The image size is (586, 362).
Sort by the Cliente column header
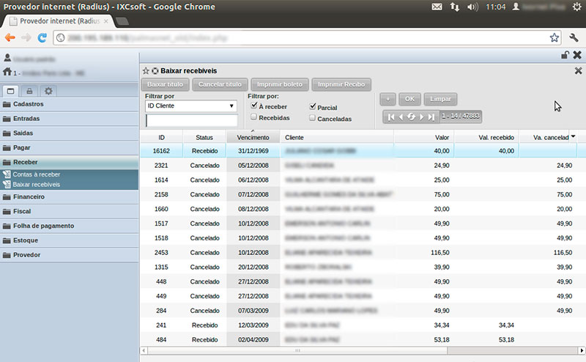337,138
